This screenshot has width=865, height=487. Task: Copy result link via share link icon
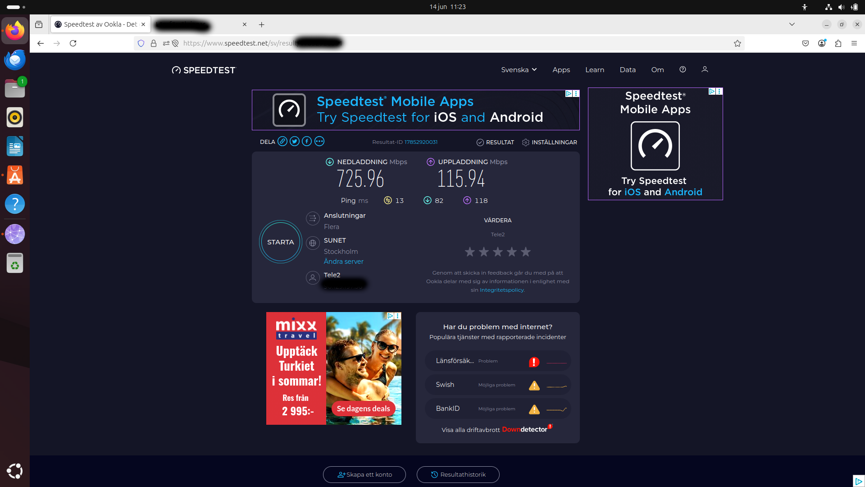click(282, 142)
